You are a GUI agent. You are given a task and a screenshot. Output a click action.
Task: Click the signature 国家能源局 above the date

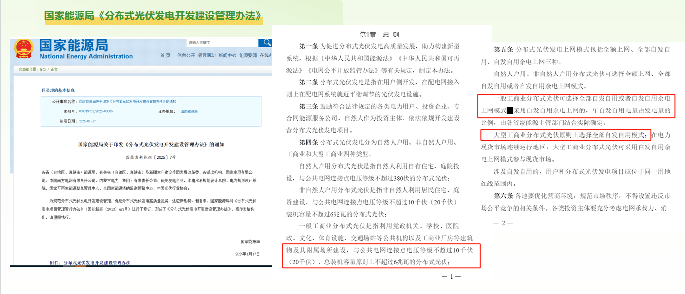click(x=250, y=242)
